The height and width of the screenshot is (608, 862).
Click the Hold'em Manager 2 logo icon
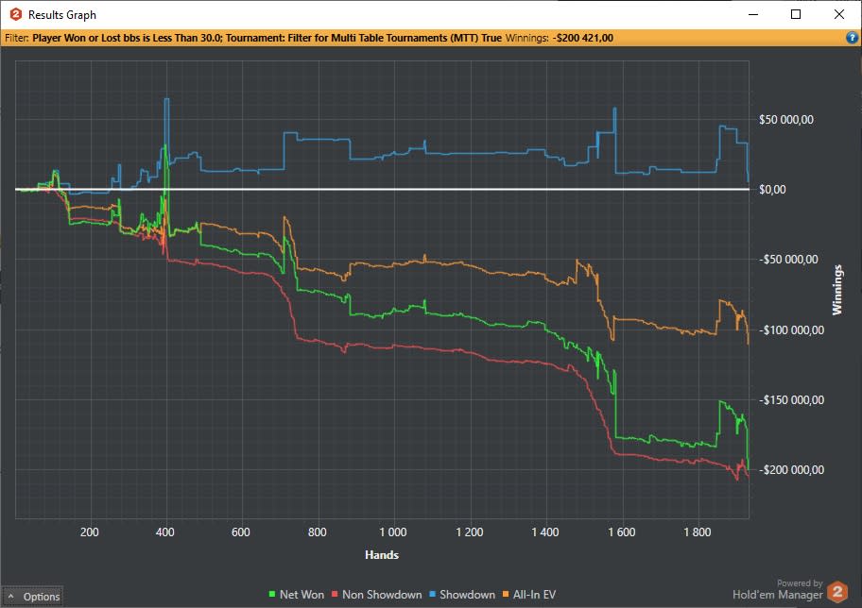[x=837, y=592]
